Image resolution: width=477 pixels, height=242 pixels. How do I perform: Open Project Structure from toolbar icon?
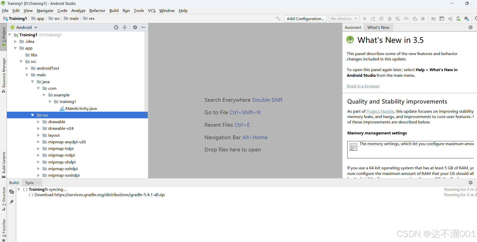click(433, 19)
